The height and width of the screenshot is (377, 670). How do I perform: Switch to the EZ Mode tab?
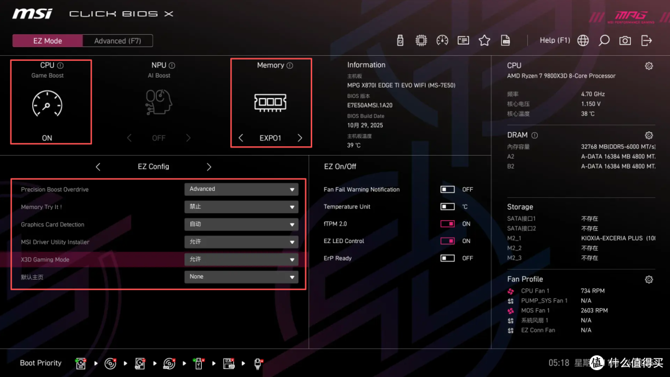click(x=47, y=40)
